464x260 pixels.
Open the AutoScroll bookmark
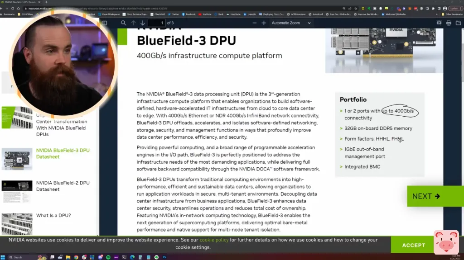click(x=316, y=14)
